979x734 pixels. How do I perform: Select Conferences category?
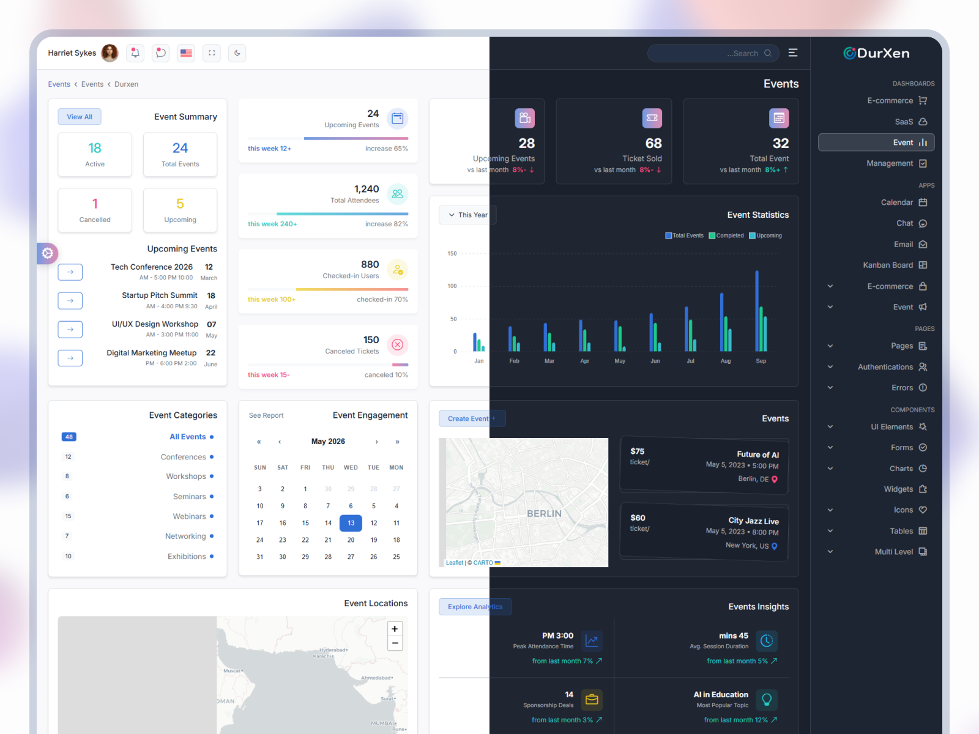[138, 457]
